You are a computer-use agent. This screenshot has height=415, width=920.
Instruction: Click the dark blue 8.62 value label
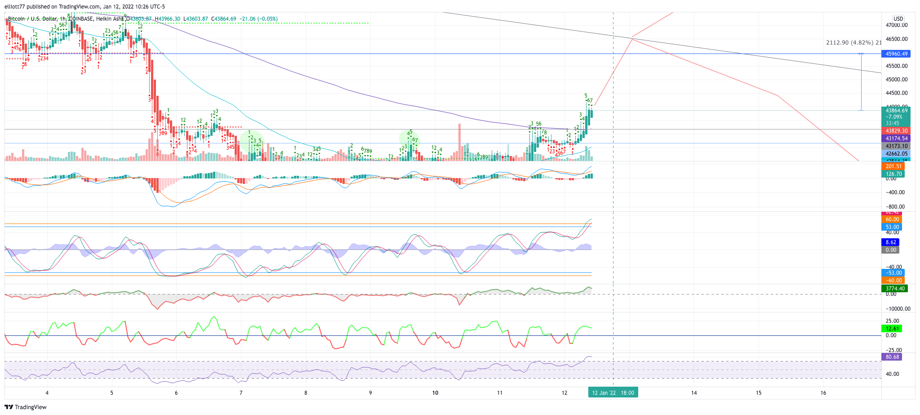click(x=891, y=242)
